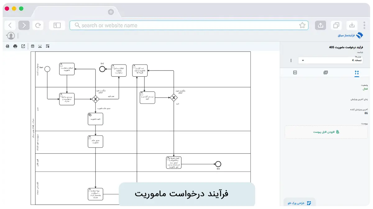Screen dimensions: 373x209
Task: Click the زمان آخرین ویرایش label
Action: [359, 99]
